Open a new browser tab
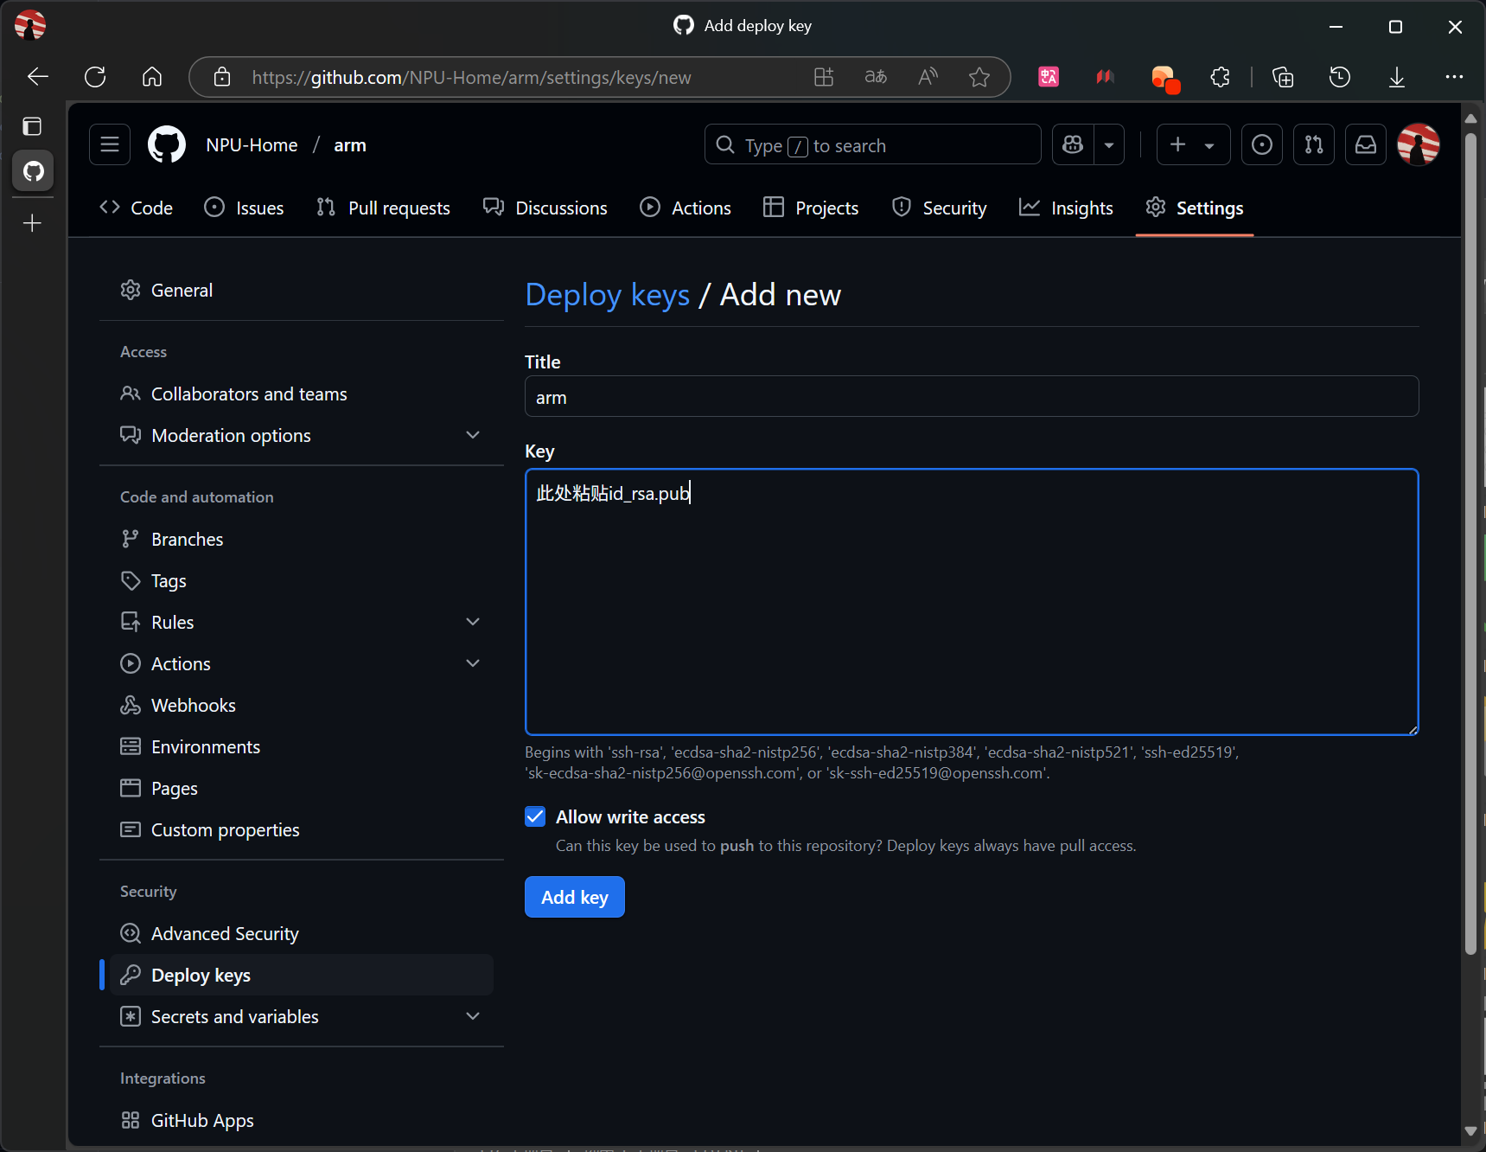The height and width of the screenshot is (1152, 1486). (32, 223)
